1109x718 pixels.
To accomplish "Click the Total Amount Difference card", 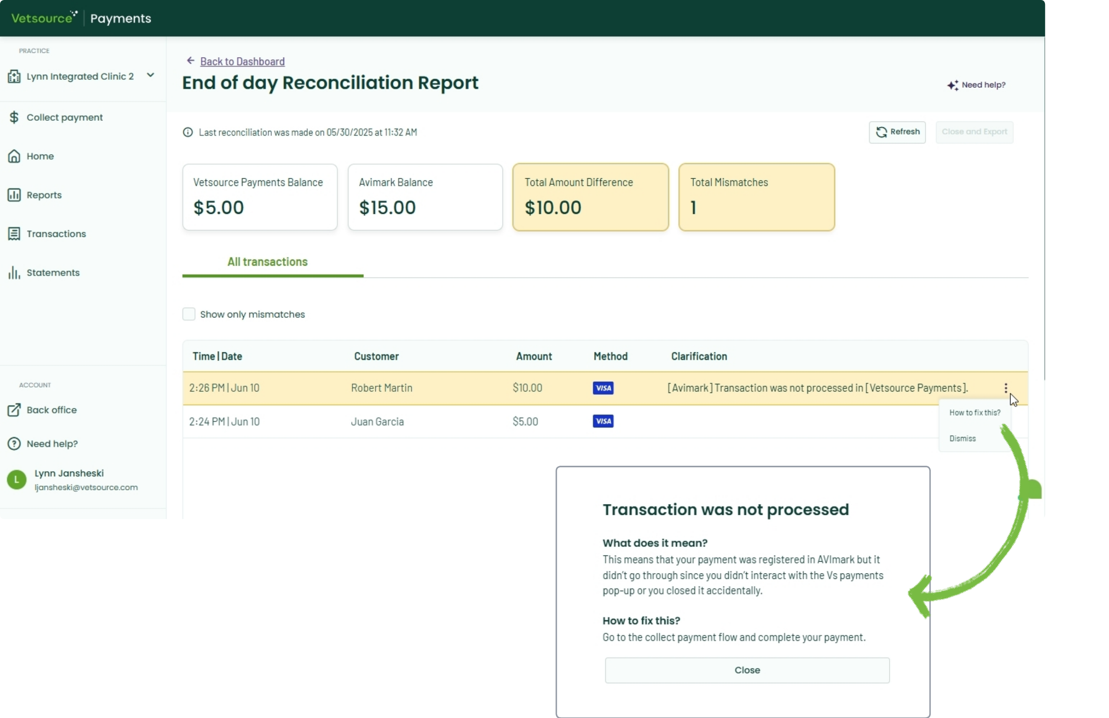I will 590,197.
